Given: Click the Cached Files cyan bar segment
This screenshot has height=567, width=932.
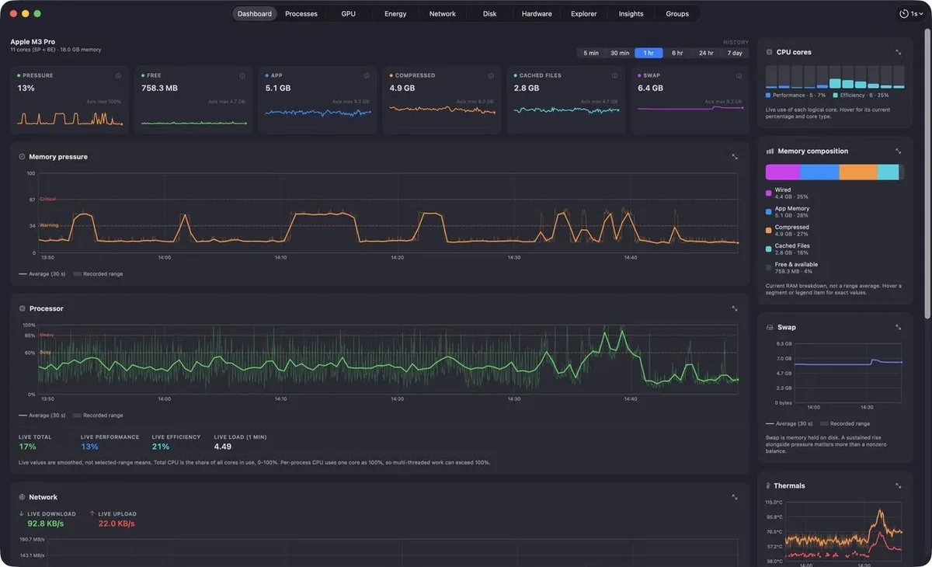Looking at the screenshot, I should (888, 172).
